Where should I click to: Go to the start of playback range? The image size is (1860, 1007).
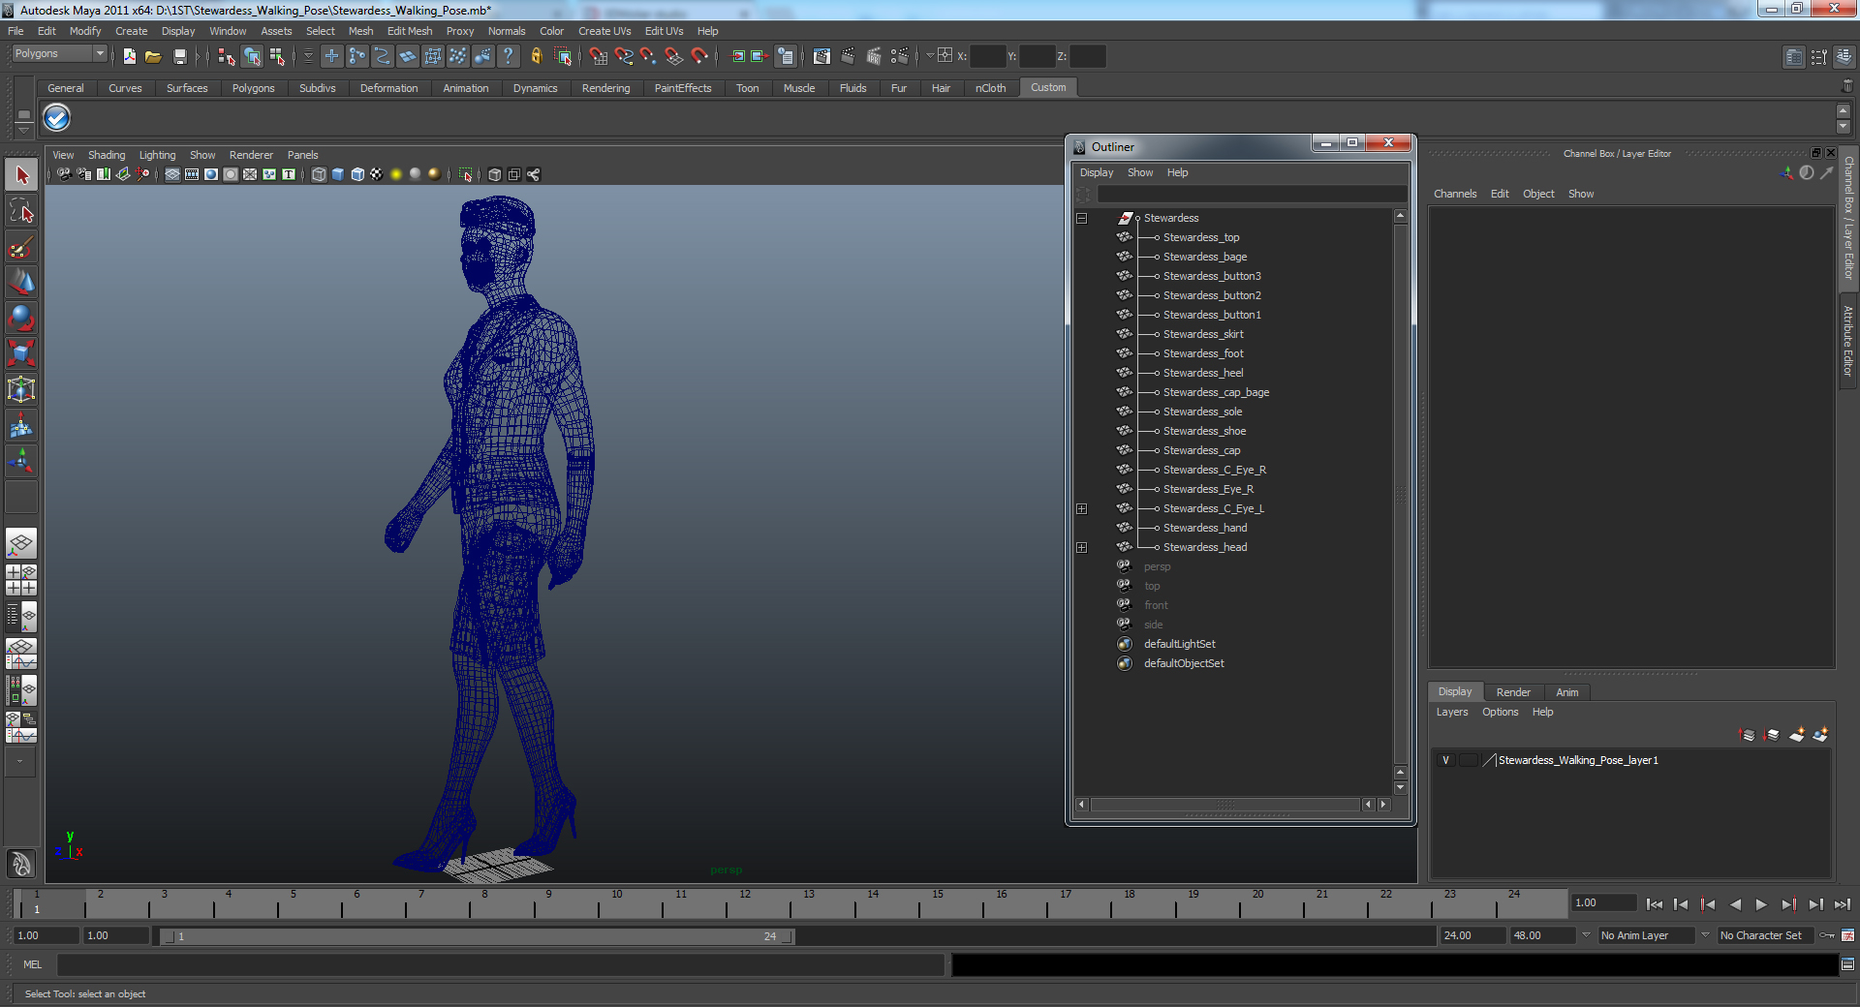(1654, 904)
